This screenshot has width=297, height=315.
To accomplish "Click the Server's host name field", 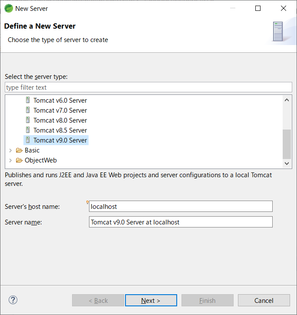I will point(181,206).
